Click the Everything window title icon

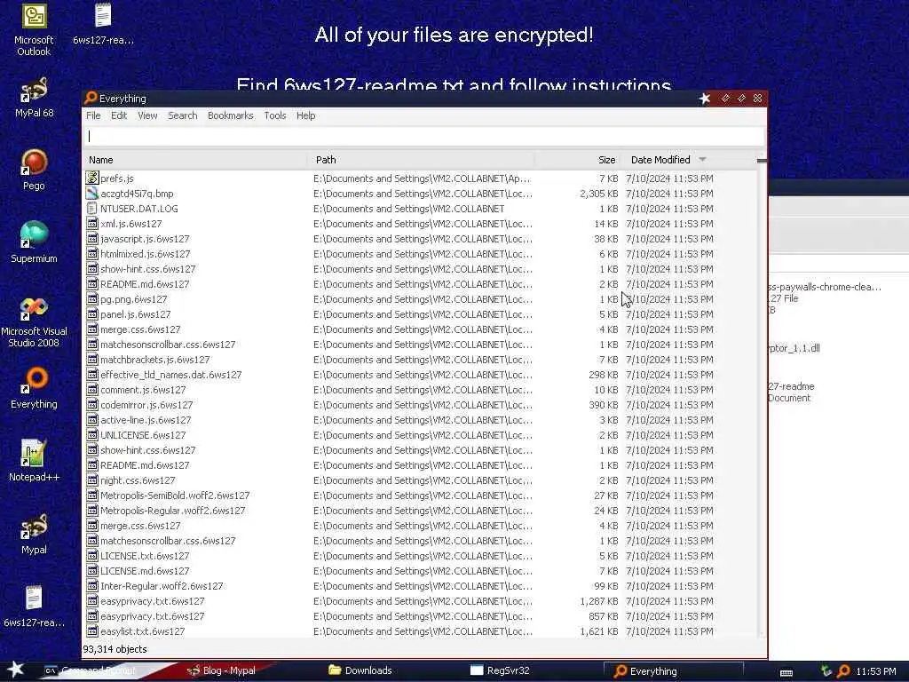(91, 98)
